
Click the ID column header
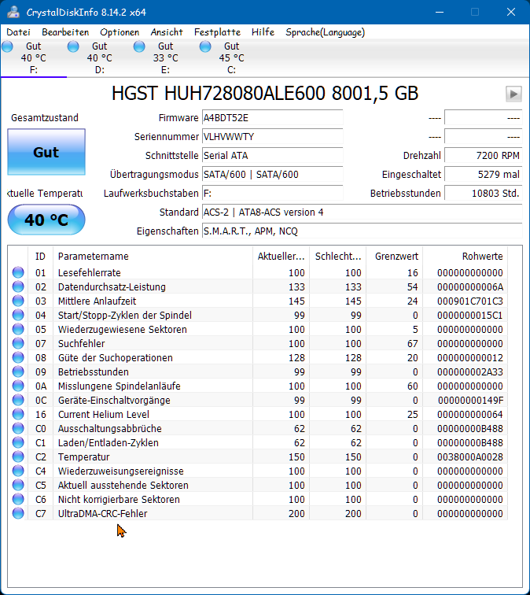click(x=41, y=257)
